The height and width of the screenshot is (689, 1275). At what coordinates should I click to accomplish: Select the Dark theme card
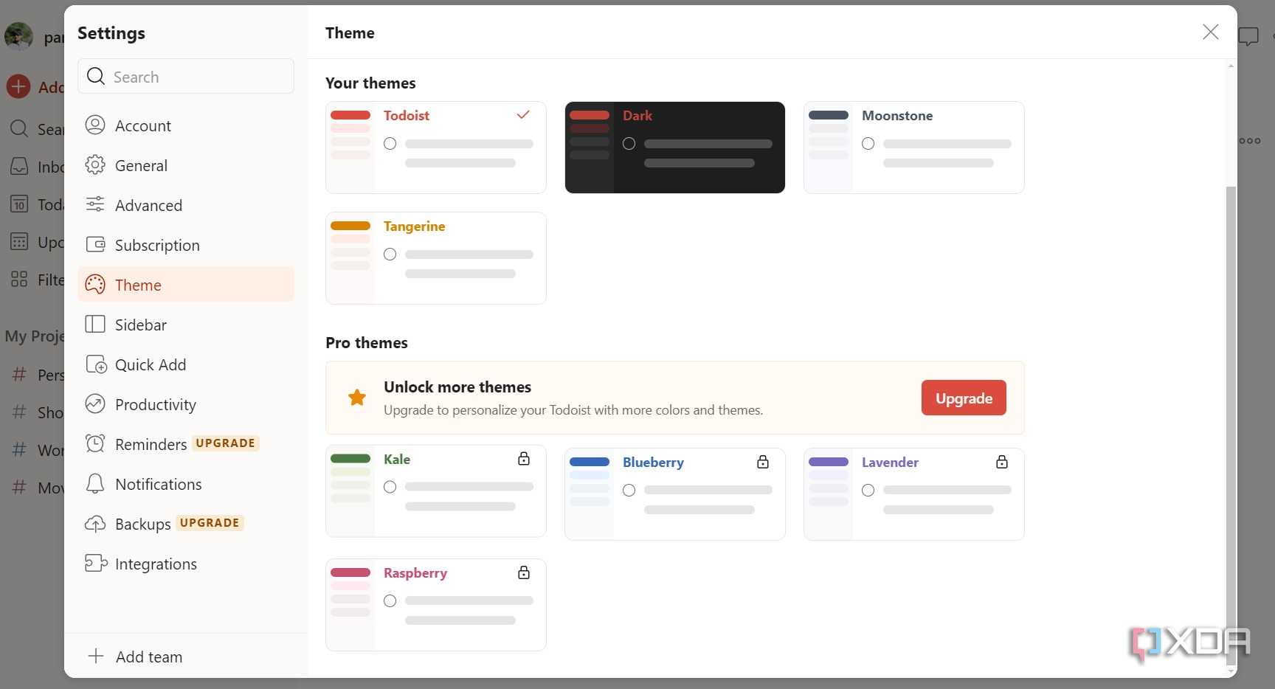(x=675, y=148)
